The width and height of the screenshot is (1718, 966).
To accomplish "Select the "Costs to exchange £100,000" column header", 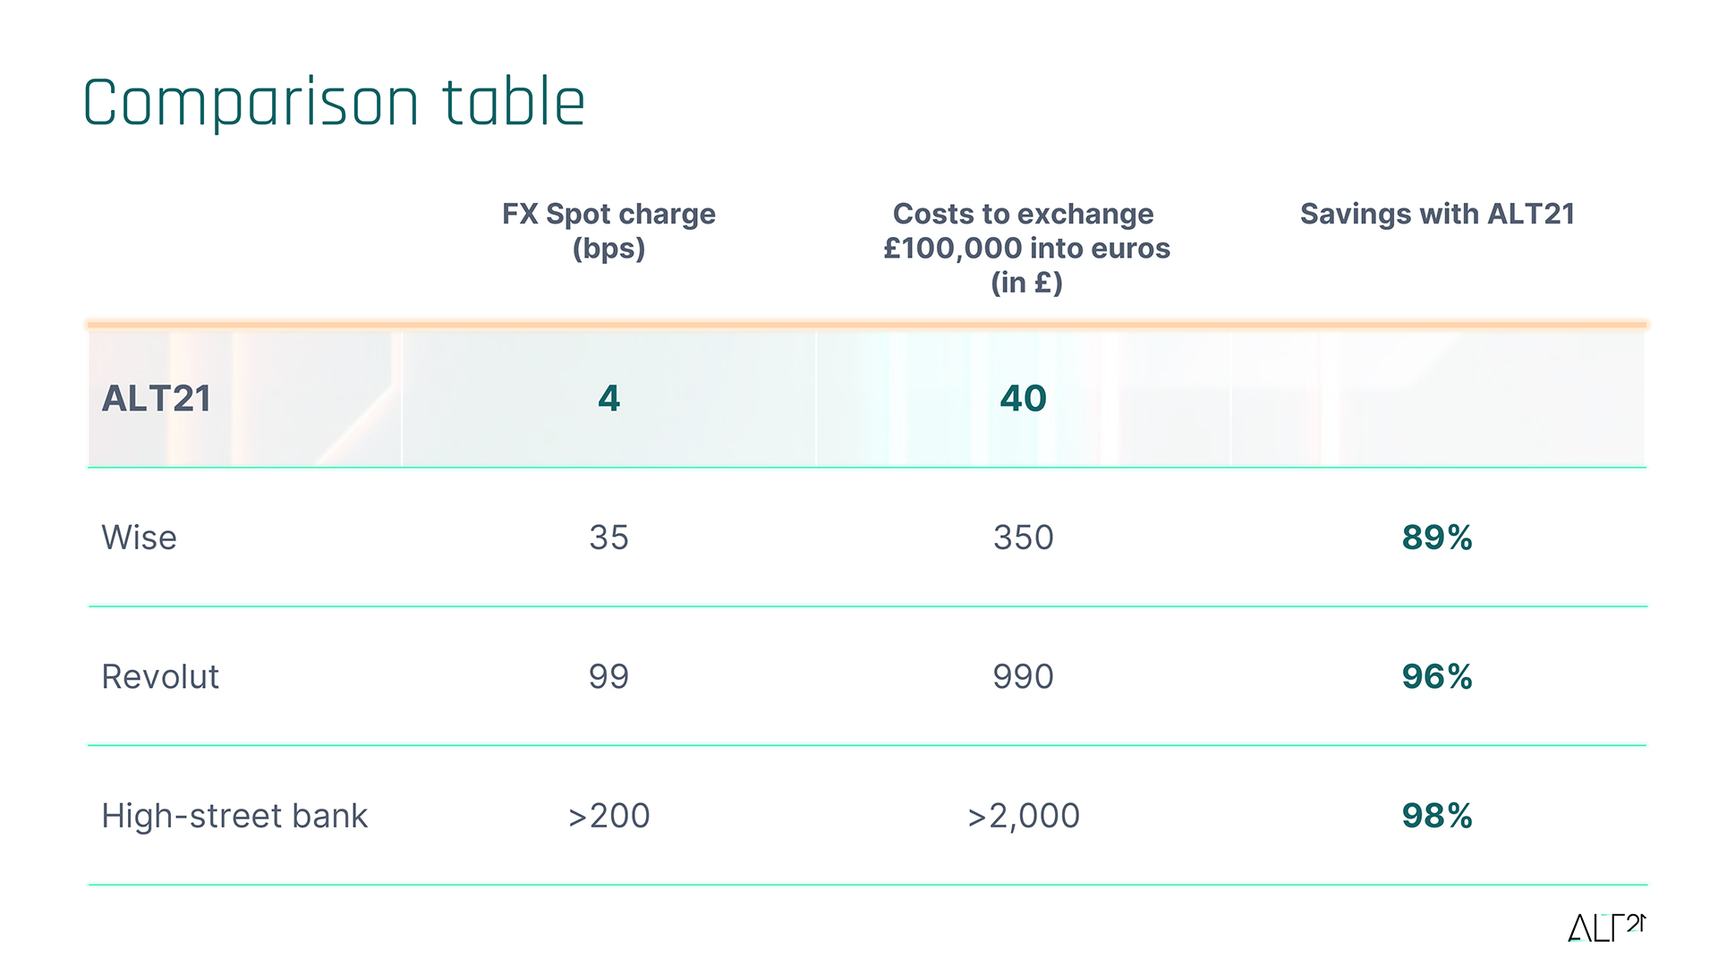I will point(1025,248).
